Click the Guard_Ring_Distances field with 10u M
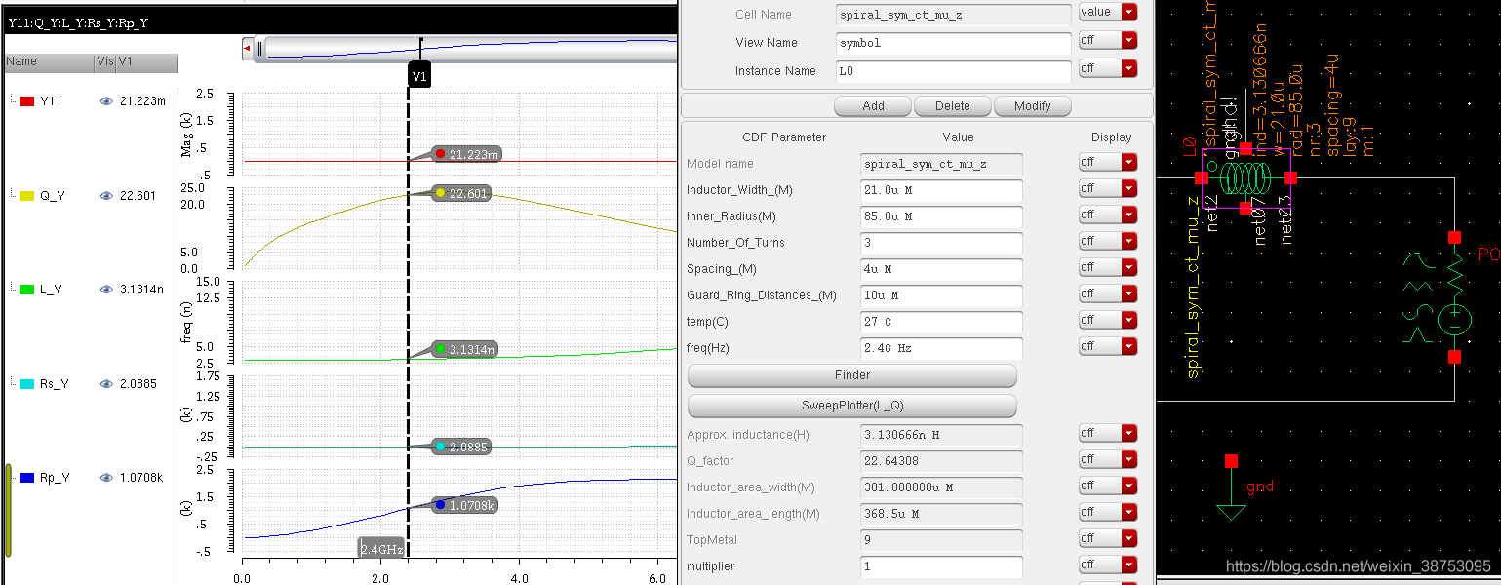Image resolution: width=1501 pixels, height=585 pixels. pos(942,295)
